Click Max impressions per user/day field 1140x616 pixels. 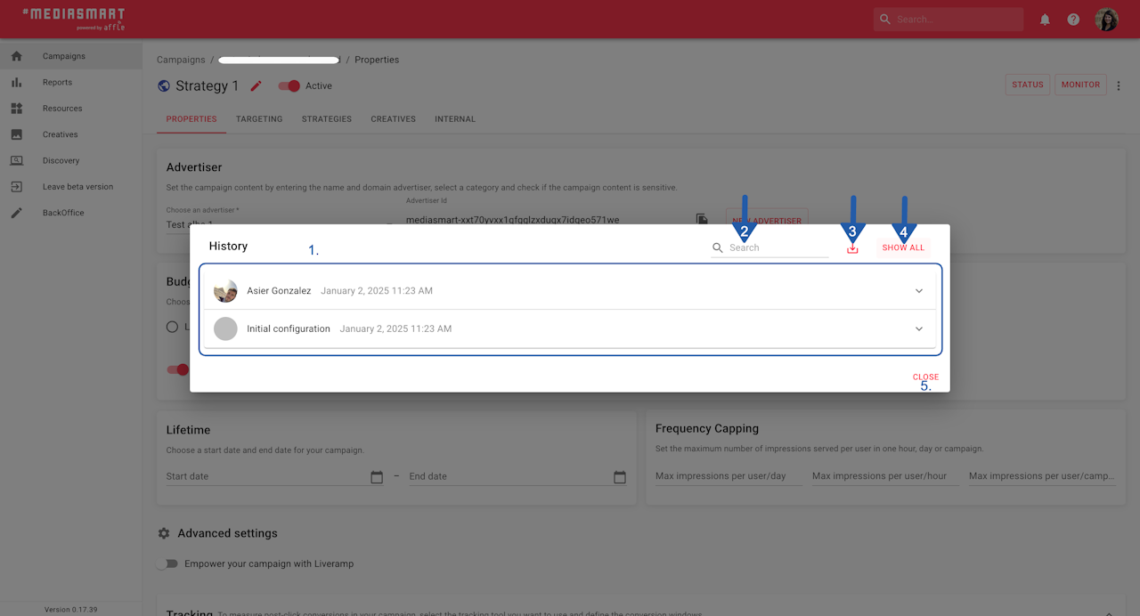[x=729, y=476]
